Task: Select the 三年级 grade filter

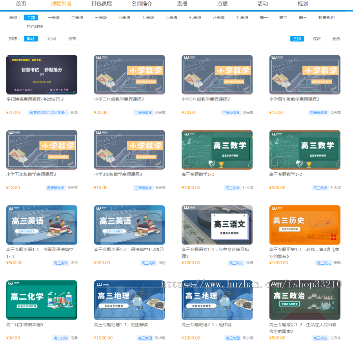Action: pyautogui.click(x=100, y=17)
